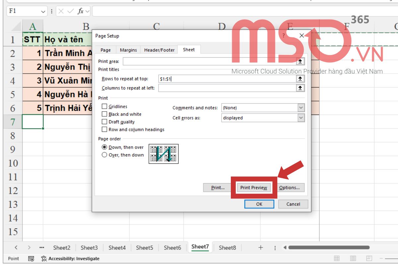Enable the Black and white checkbox
Image resolution: width=398 pixels, height=265 pixels.
(x=104, y=114)
